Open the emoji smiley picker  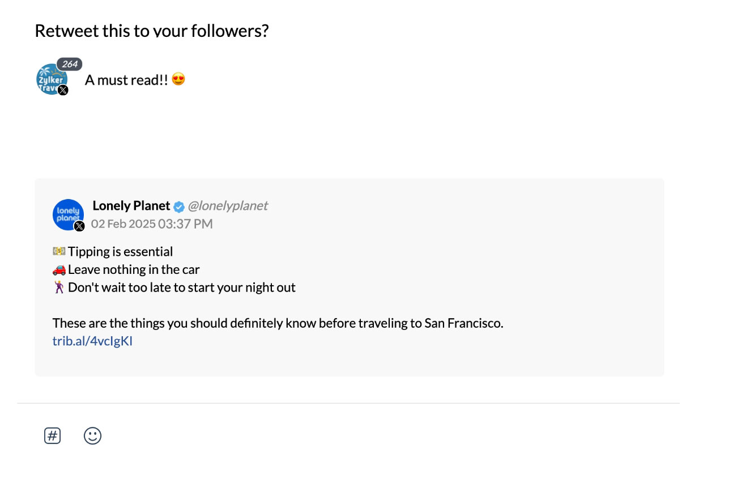coord(92,436)
